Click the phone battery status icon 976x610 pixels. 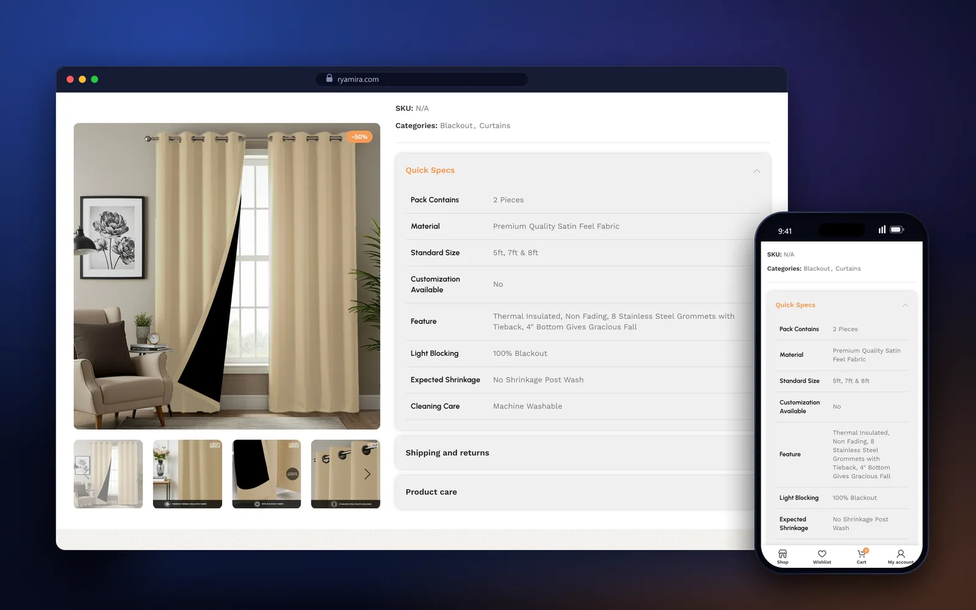(897, 230)
